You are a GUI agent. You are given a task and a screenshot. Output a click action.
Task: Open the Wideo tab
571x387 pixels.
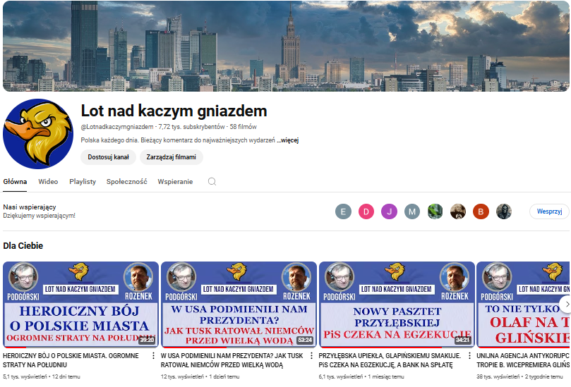(x=48, y=181)
